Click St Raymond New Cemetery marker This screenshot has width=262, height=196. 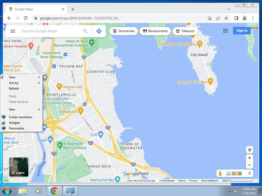click(x=60, y=145)
